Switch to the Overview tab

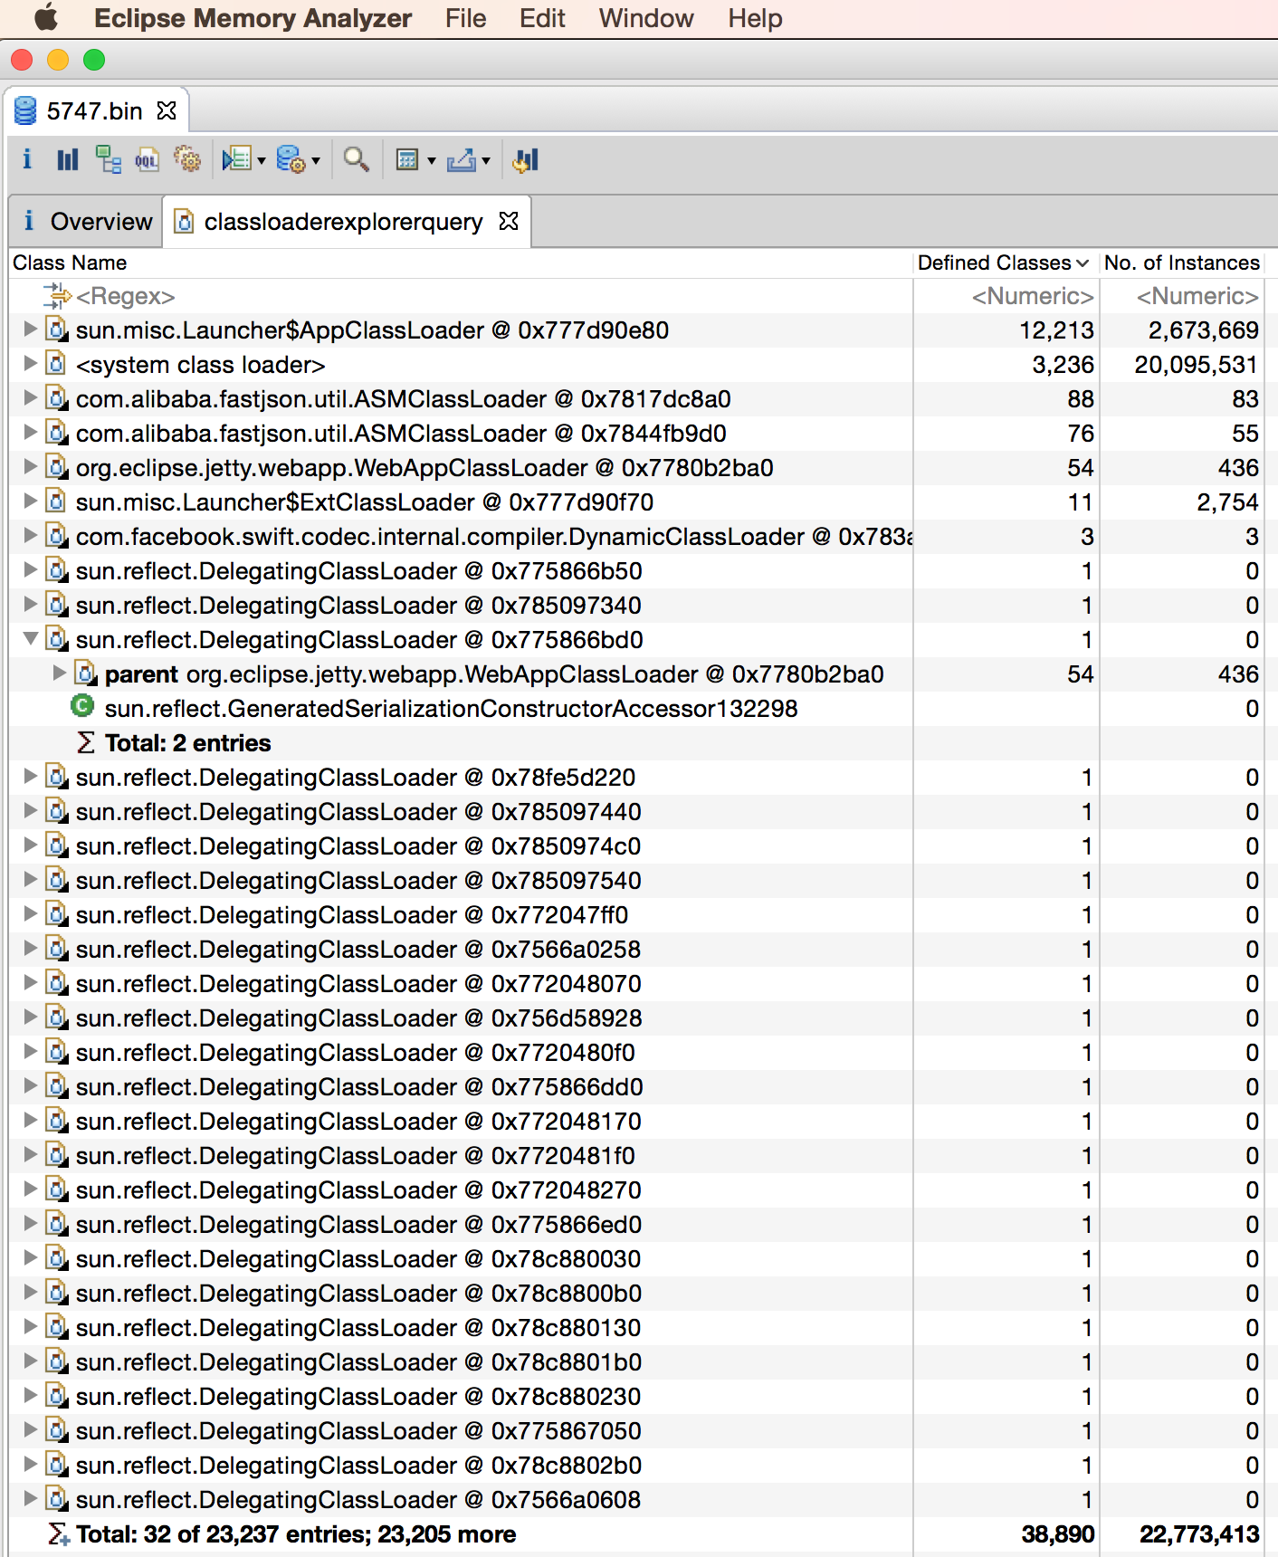(x=87, y=221)
